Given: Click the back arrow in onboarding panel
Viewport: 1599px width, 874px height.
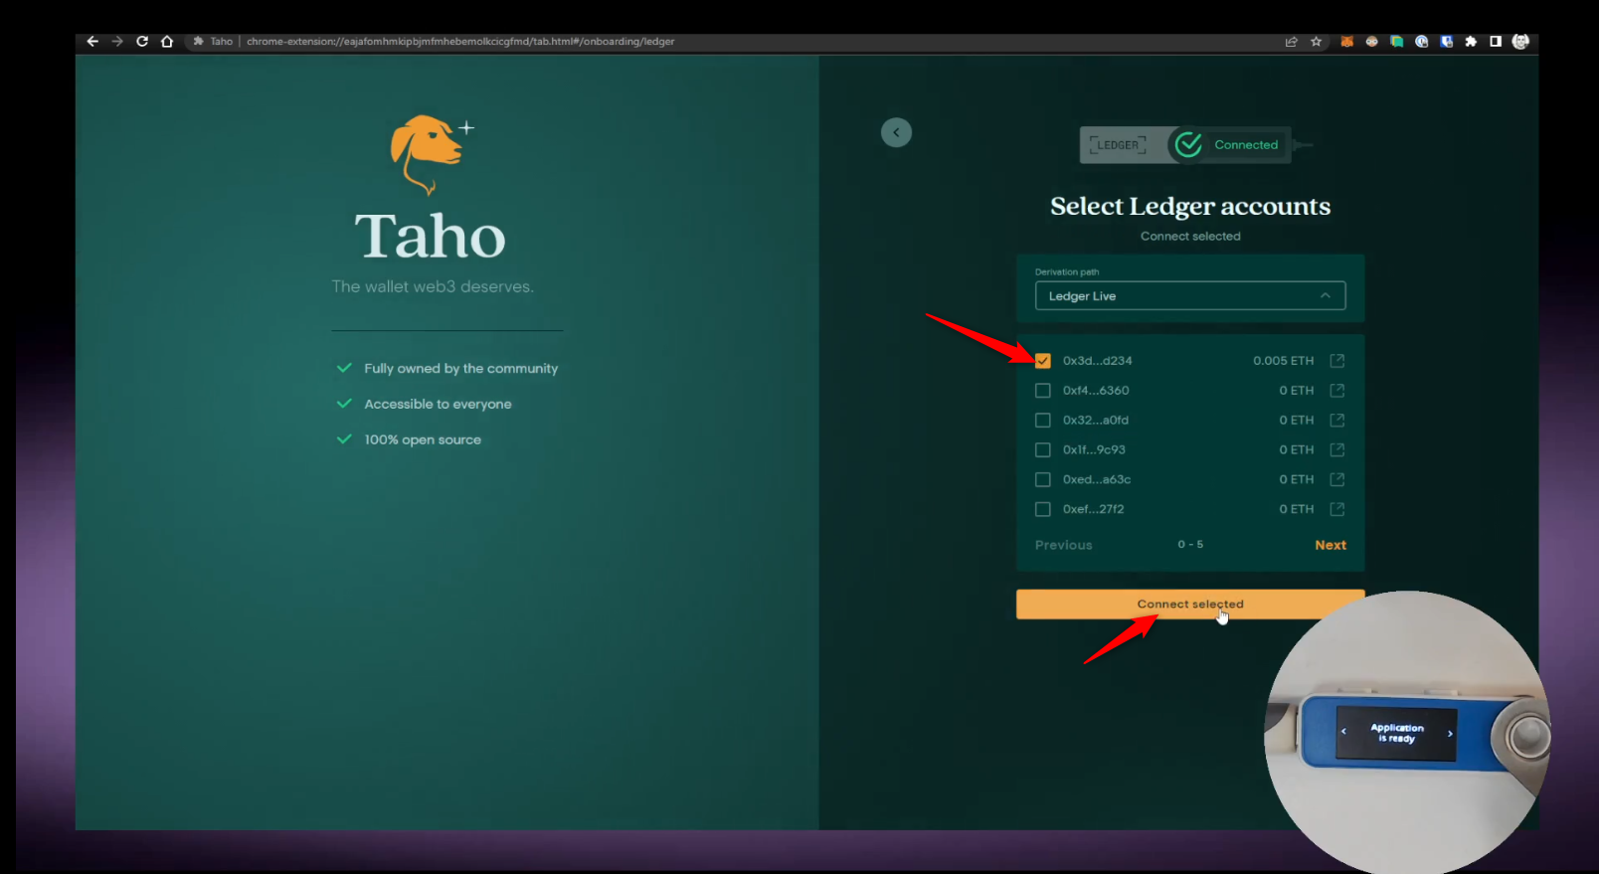Looking at the screenshot, I should click(896, 132).
